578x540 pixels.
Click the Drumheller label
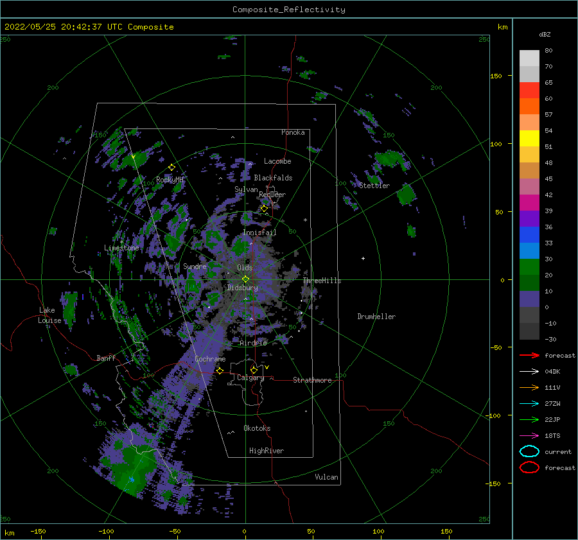click(376, 317)
